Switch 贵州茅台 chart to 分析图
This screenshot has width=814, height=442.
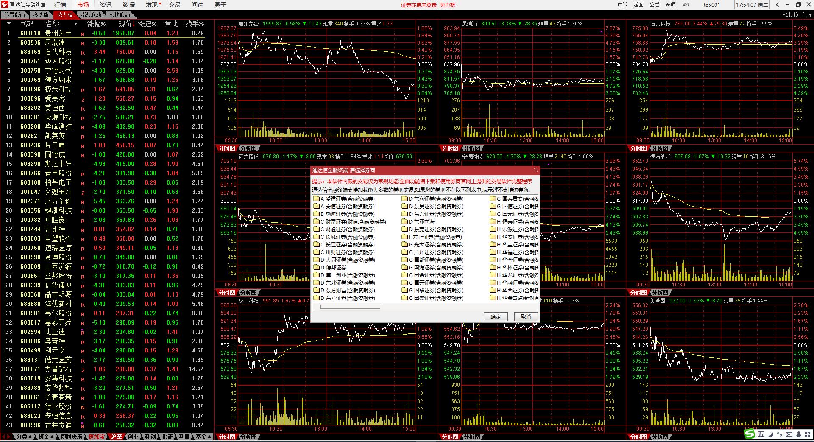click(x=248, y=148)
